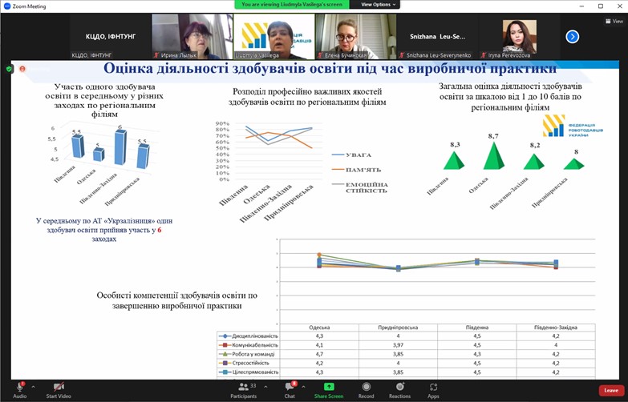Open the Apps panel

433,387
